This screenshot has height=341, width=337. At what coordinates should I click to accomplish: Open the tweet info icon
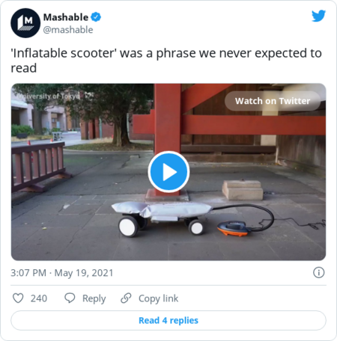coord(319,272)
